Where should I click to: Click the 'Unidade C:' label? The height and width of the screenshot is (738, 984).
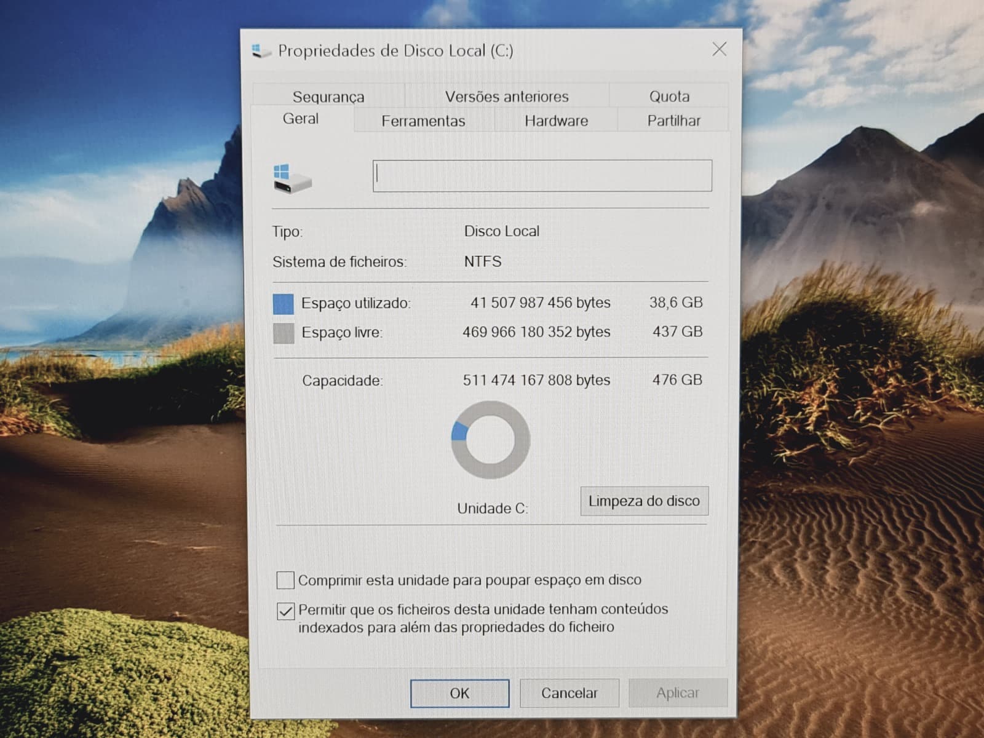[x=493, y=509]
